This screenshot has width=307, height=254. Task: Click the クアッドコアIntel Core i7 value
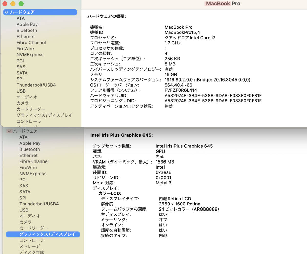click(190, 38)
